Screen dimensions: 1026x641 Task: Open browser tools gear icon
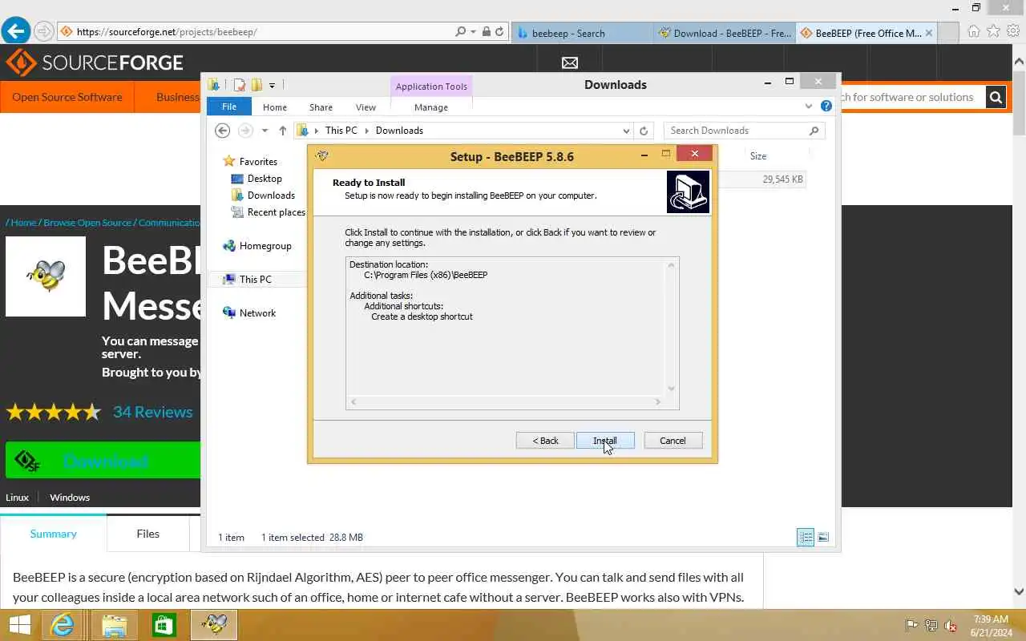click(x=1013, y=31)
